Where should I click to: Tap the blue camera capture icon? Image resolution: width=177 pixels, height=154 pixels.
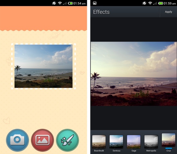click(x=17, y=140)
